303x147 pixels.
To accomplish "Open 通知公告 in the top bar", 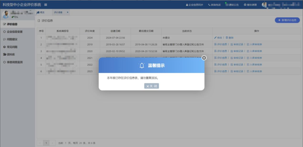I will coord(232,5).
